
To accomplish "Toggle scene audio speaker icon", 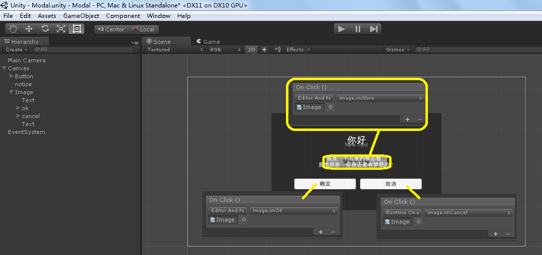I will [277, 49].
